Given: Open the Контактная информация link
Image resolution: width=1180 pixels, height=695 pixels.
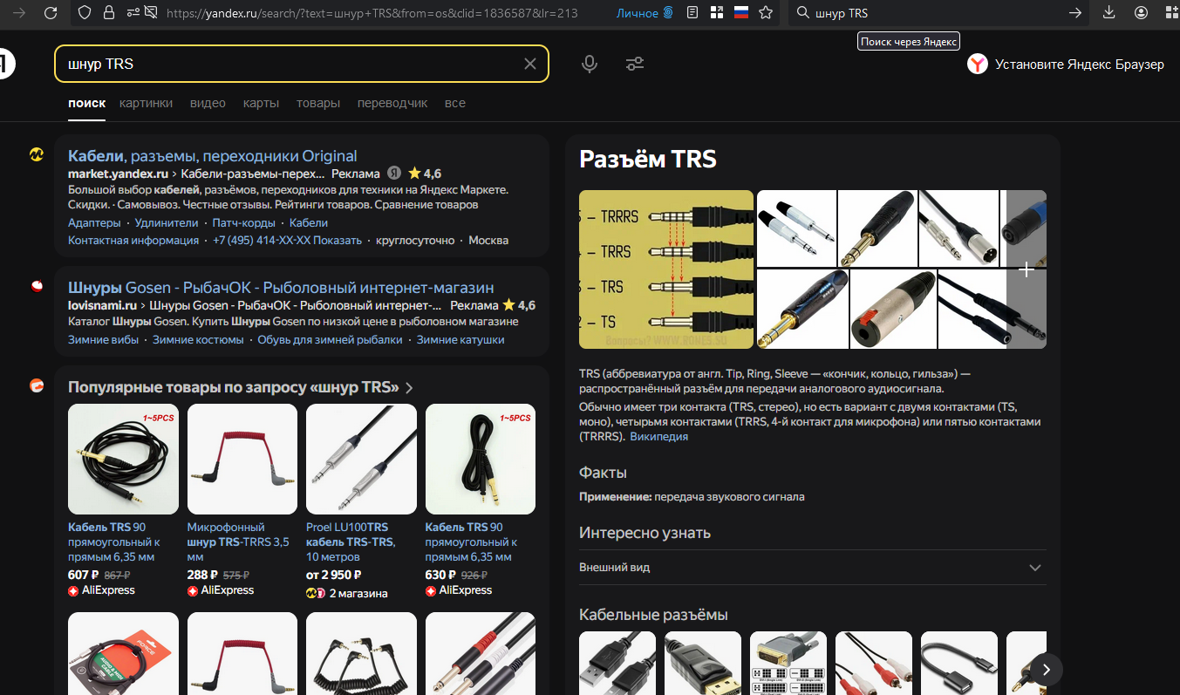Looking at the screenshot, I should pyautogui.click(x=133, y=240).
